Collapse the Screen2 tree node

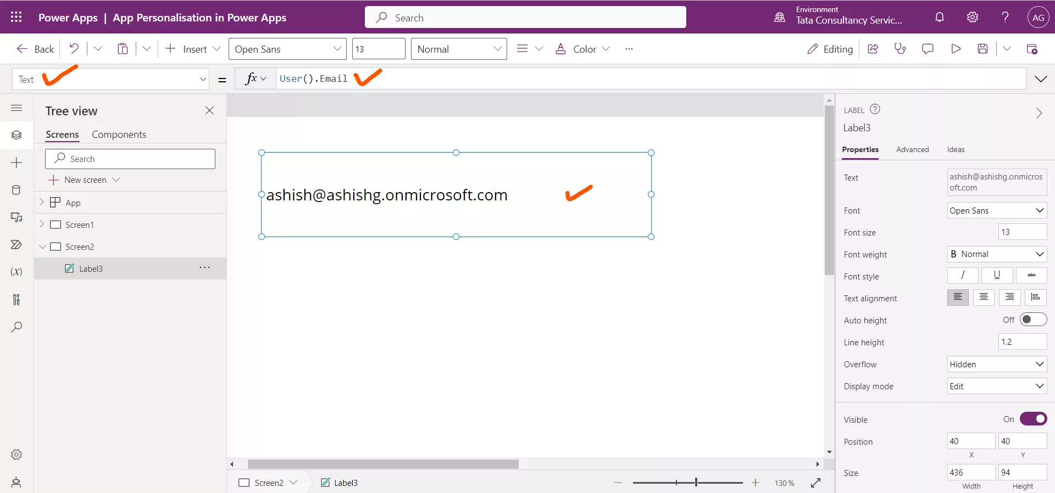(x=42, y=246)
